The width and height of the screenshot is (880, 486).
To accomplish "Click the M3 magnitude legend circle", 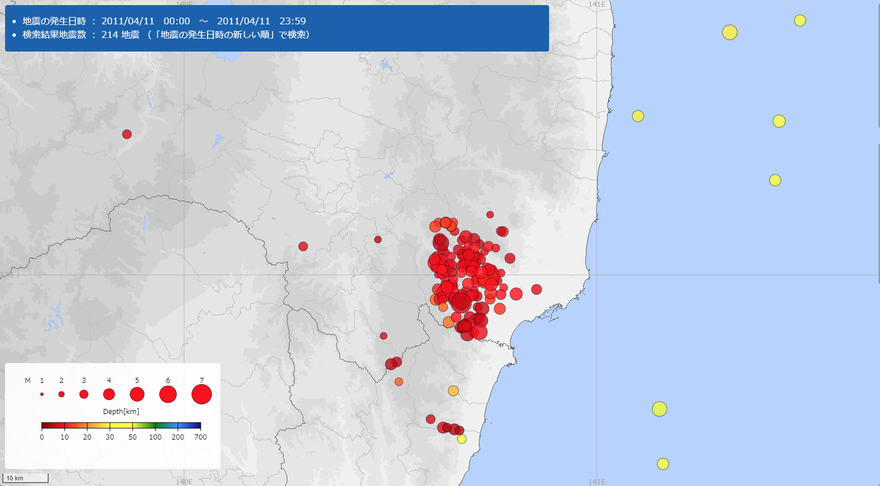I will point(84,394).
